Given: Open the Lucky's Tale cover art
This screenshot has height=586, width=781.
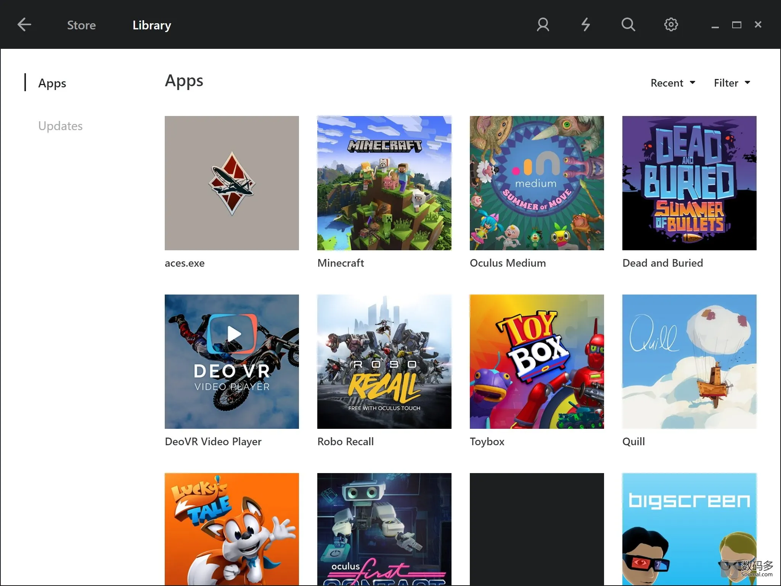Looking at the screenshot, I should 232,529.
